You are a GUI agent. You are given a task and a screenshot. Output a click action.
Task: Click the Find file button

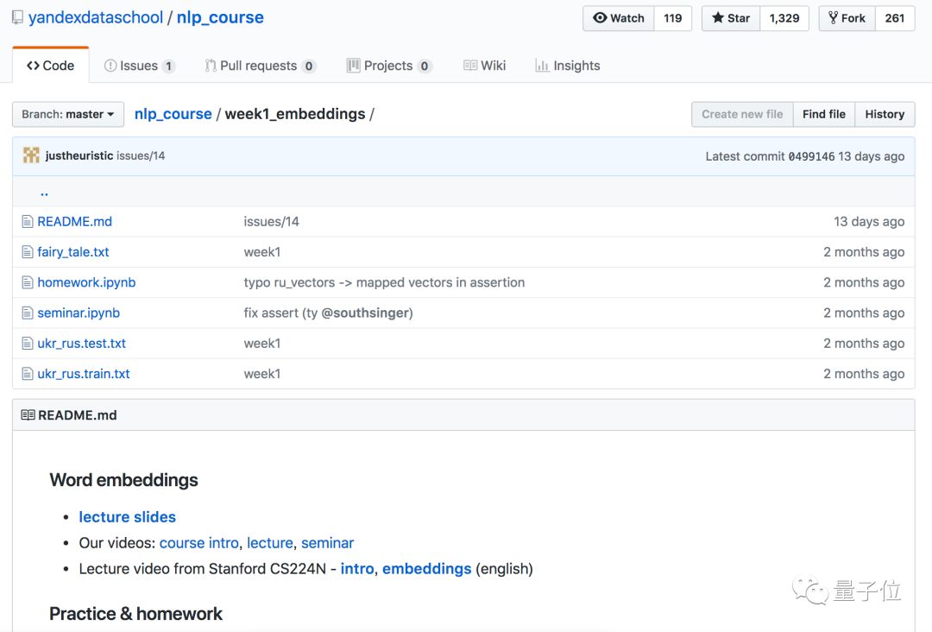point(823,114)
